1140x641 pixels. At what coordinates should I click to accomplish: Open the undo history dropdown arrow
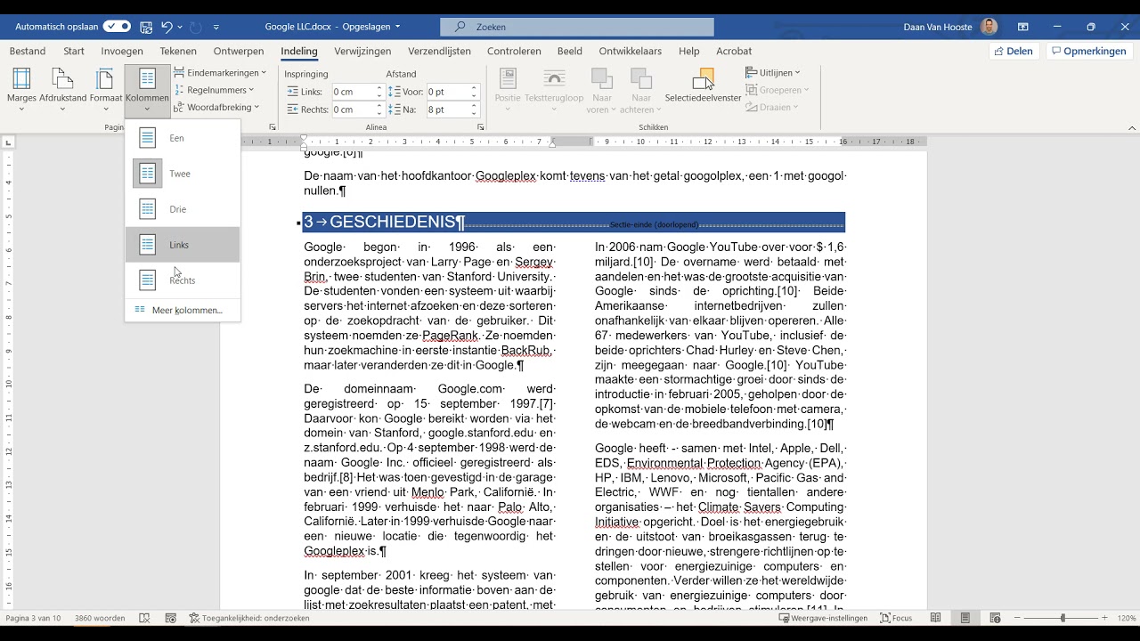coord(180,28)
